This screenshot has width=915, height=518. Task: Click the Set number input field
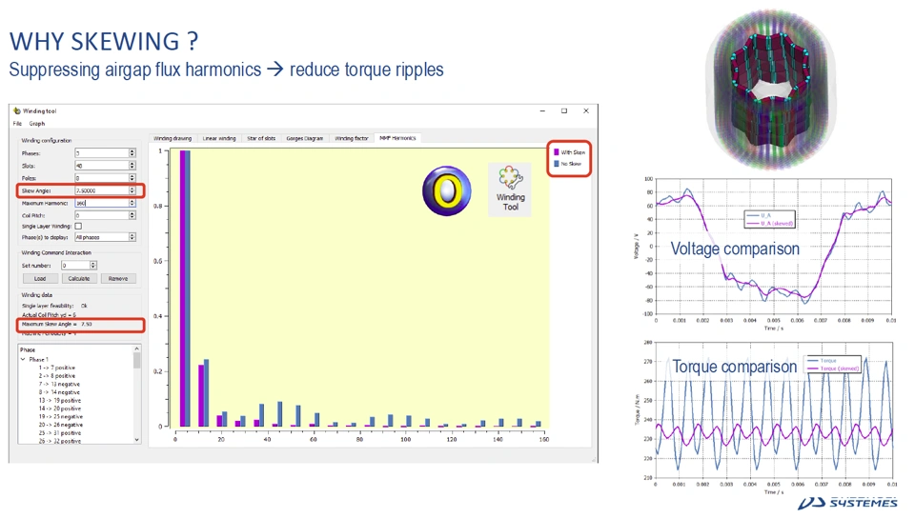click(x=76, y=265)
